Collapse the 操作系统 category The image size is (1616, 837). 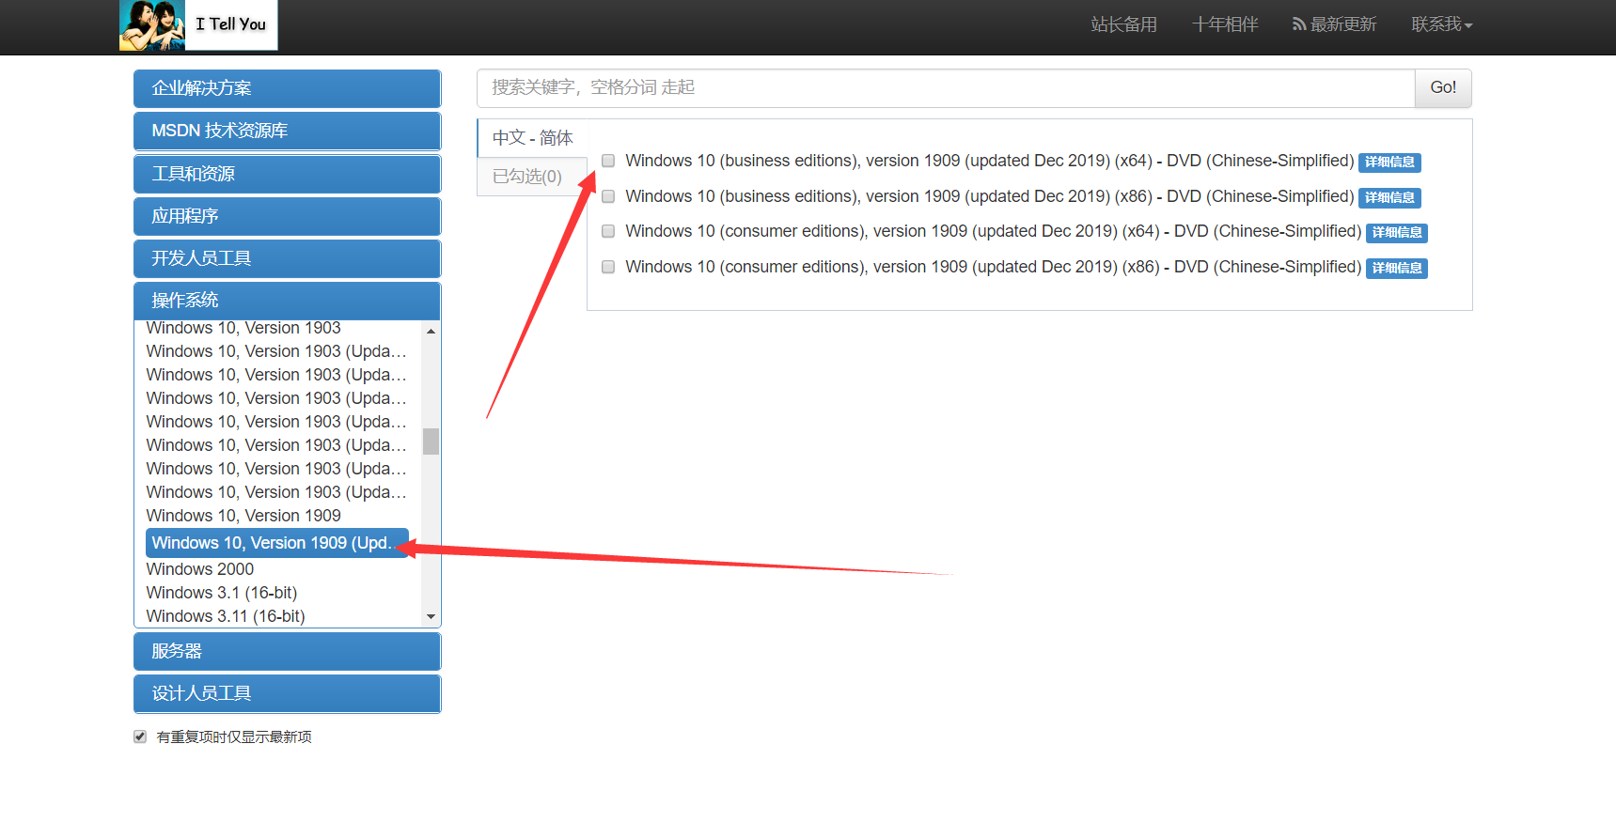tap(287, 301)
